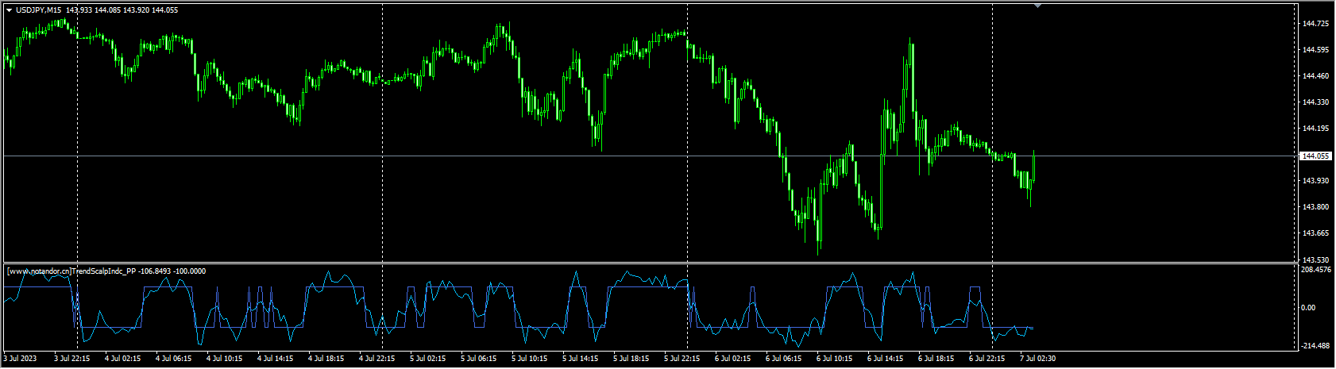This screenshot has height=369, width=1336.
Task: Click the 144.725 price scale label
Action: pos(1315,24)
